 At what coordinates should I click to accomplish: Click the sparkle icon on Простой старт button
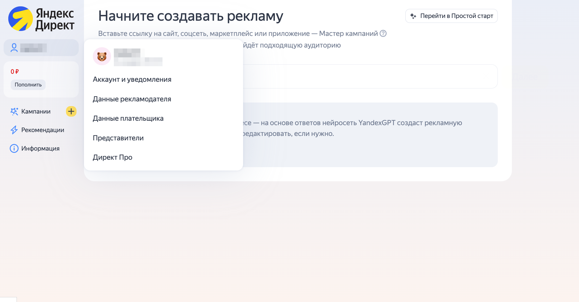click(413, 16)
